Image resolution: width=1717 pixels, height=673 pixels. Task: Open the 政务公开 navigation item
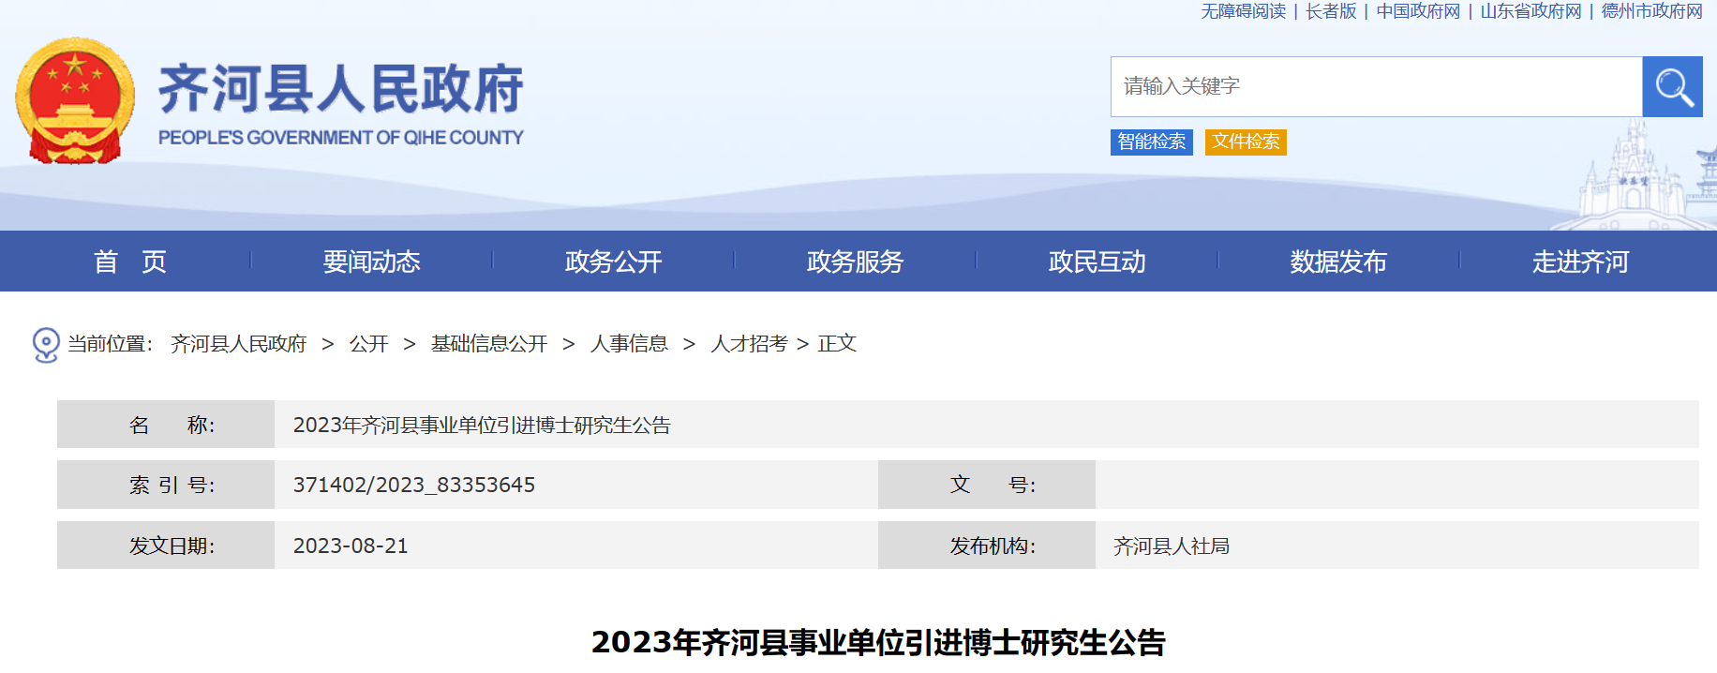coord(614,262)
